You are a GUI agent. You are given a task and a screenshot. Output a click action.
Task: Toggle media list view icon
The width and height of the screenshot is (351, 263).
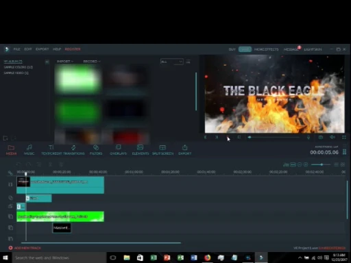(188, 62)
